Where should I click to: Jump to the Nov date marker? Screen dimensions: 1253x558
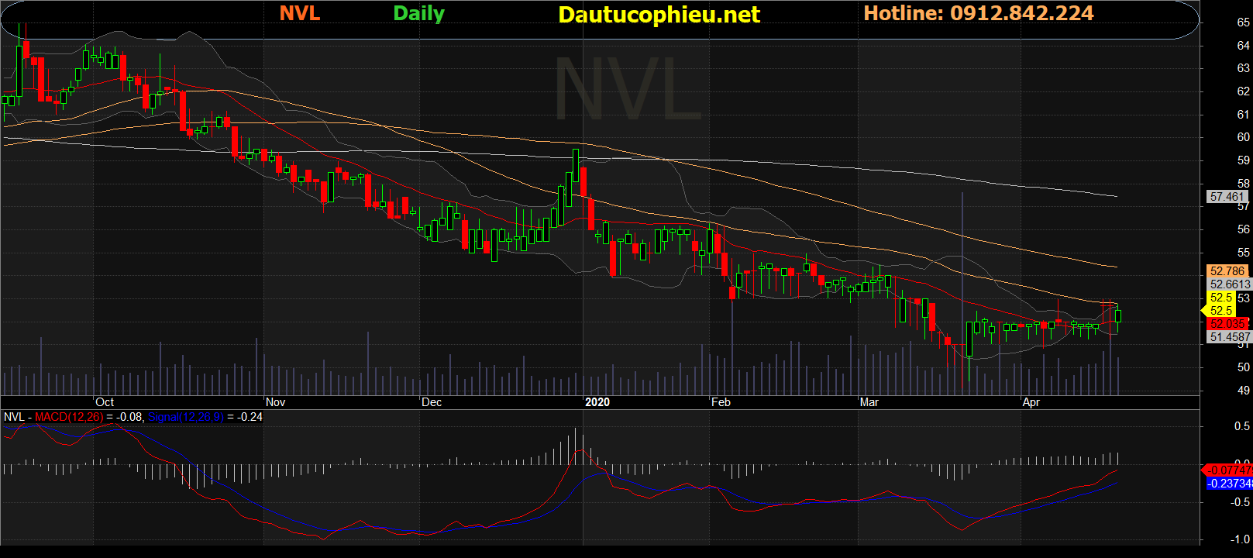275,402
